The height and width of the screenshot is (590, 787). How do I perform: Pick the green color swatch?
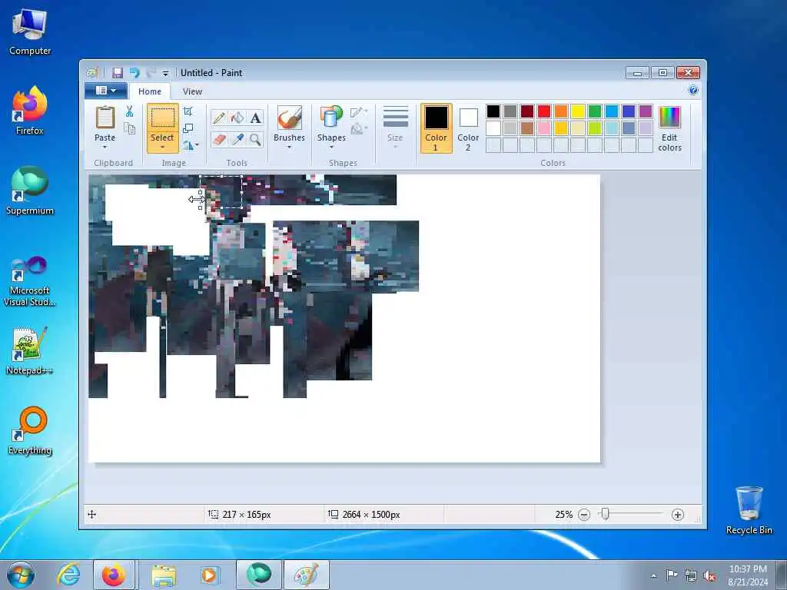(x=595, y=111)
